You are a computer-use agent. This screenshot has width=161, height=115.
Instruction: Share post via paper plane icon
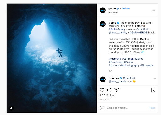click(x=117, y=90)
